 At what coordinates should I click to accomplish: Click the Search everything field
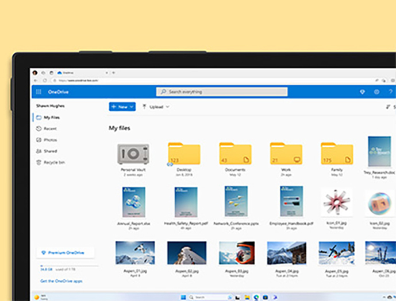coord(222,92)
